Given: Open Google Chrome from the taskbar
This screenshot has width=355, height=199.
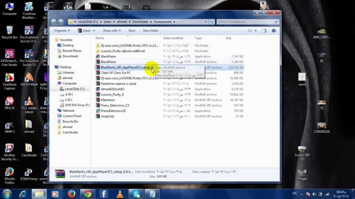Looking at the screenshot, I should (88, 194).
